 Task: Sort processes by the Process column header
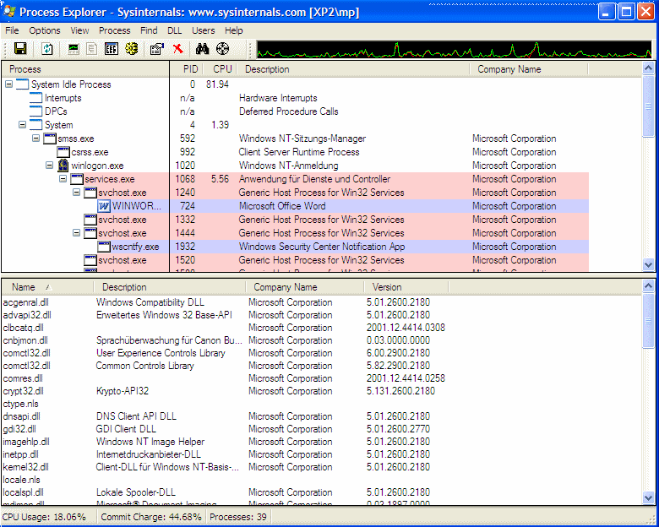coord(85,69)
